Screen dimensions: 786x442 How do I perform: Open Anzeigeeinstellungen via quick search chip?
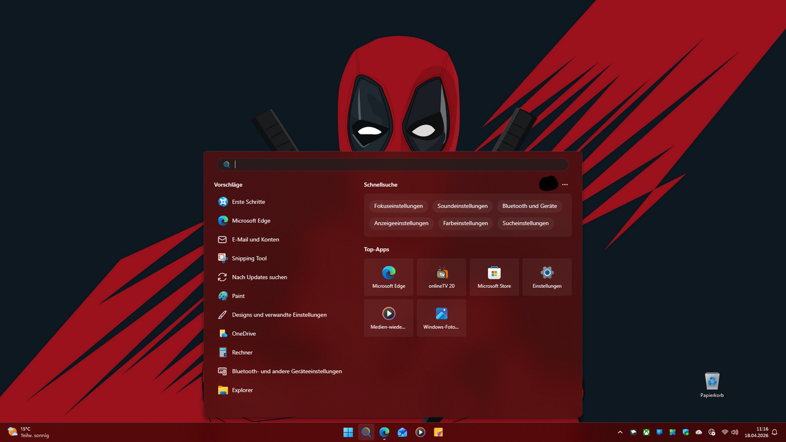pyautogui.click(x=402, y=223)
